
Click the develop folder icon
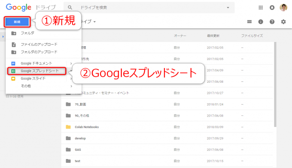pyautogui.click(x=68, y=138)
